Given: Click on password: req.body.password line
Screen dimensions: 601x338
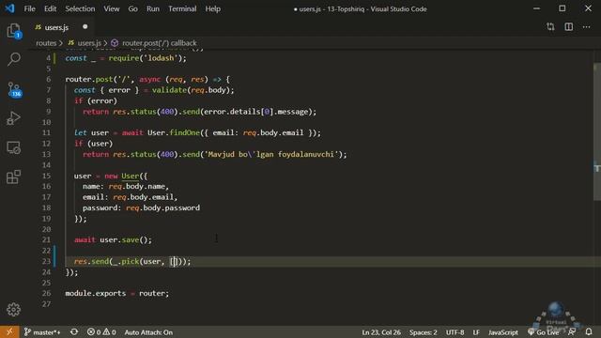Looking at the screenshot, I should tap(141, 207).
